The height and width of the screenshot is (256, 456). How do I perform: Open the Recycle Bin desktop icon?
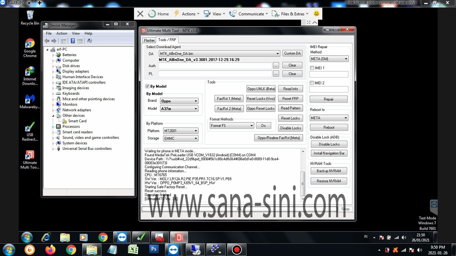(x=30, y=17)
